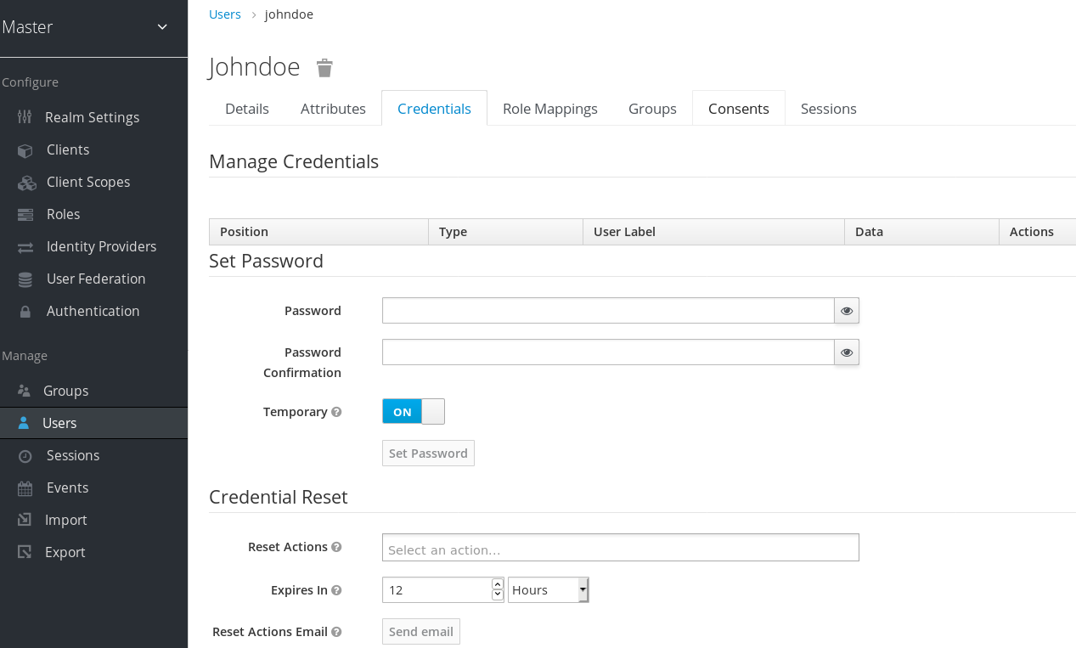Click the Set Password button
1076x648 pixels.
coord(428,454)
